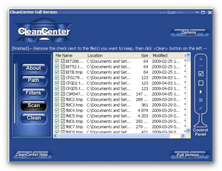Click the file icon beside BIT288
The image size is (222, 171).
(x=63, y=61)
